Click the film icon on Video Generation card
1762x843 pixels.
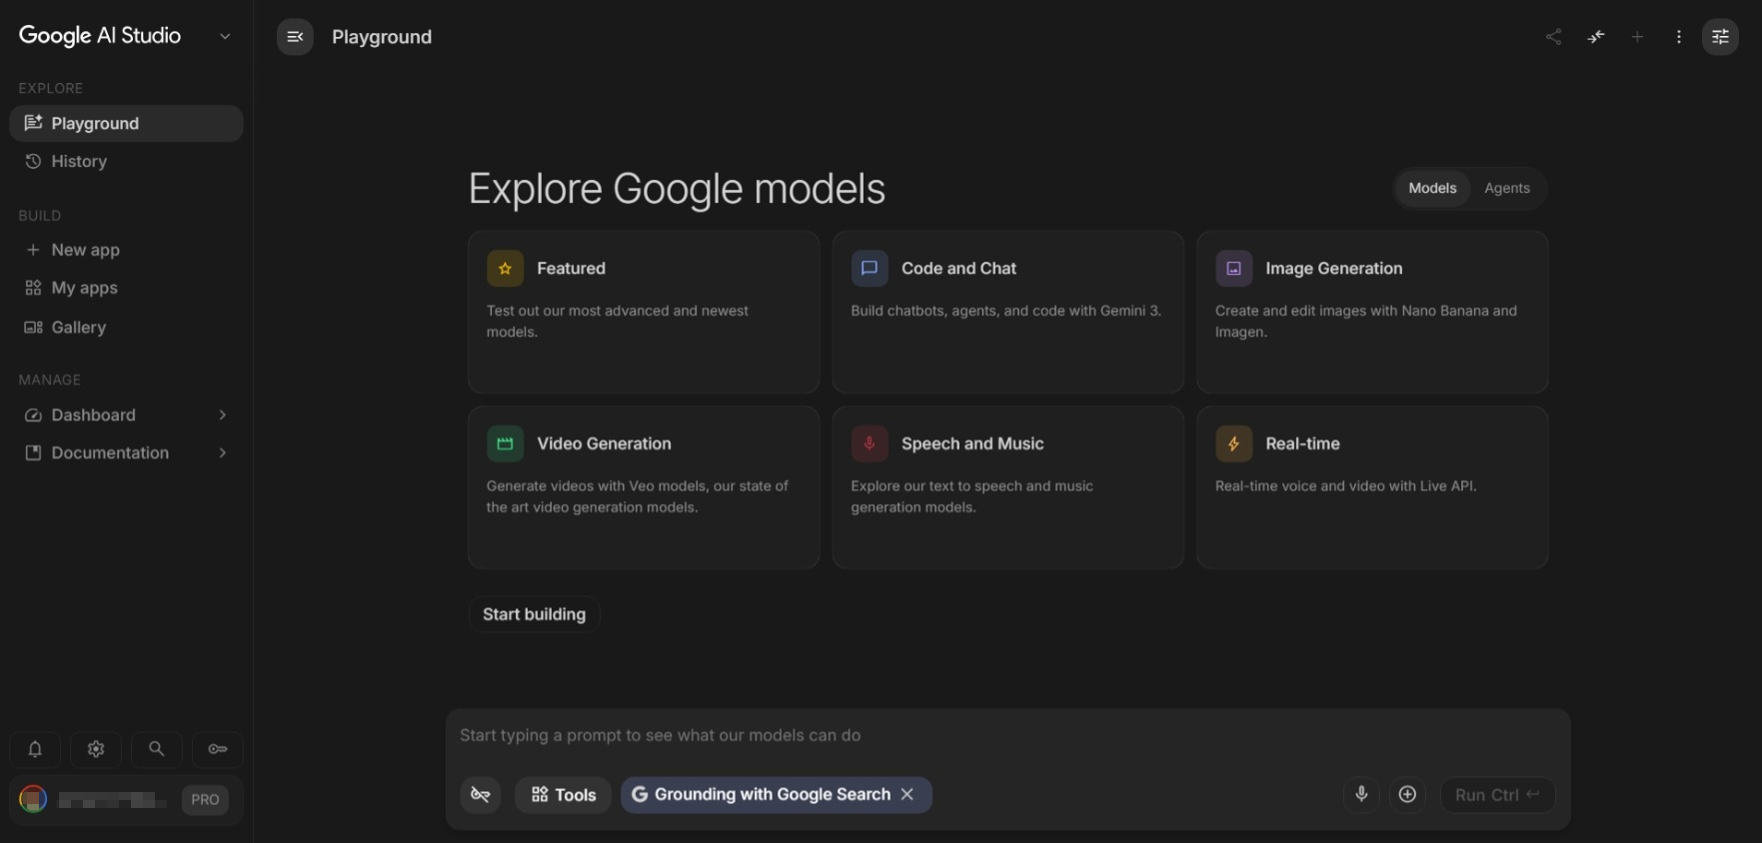pos(505,443)
